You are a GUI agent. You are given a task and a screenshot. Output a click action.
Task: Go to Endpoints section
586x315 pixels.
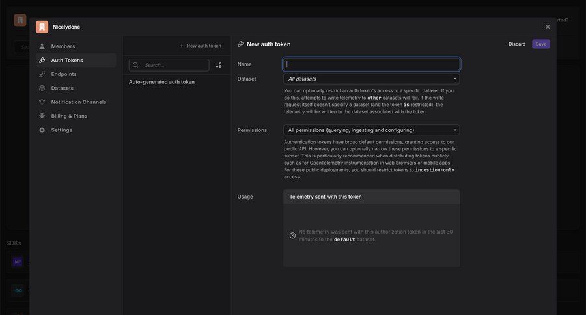click(x=76, y=74)
